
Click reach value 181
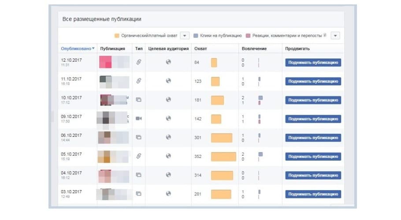[198, 100]
